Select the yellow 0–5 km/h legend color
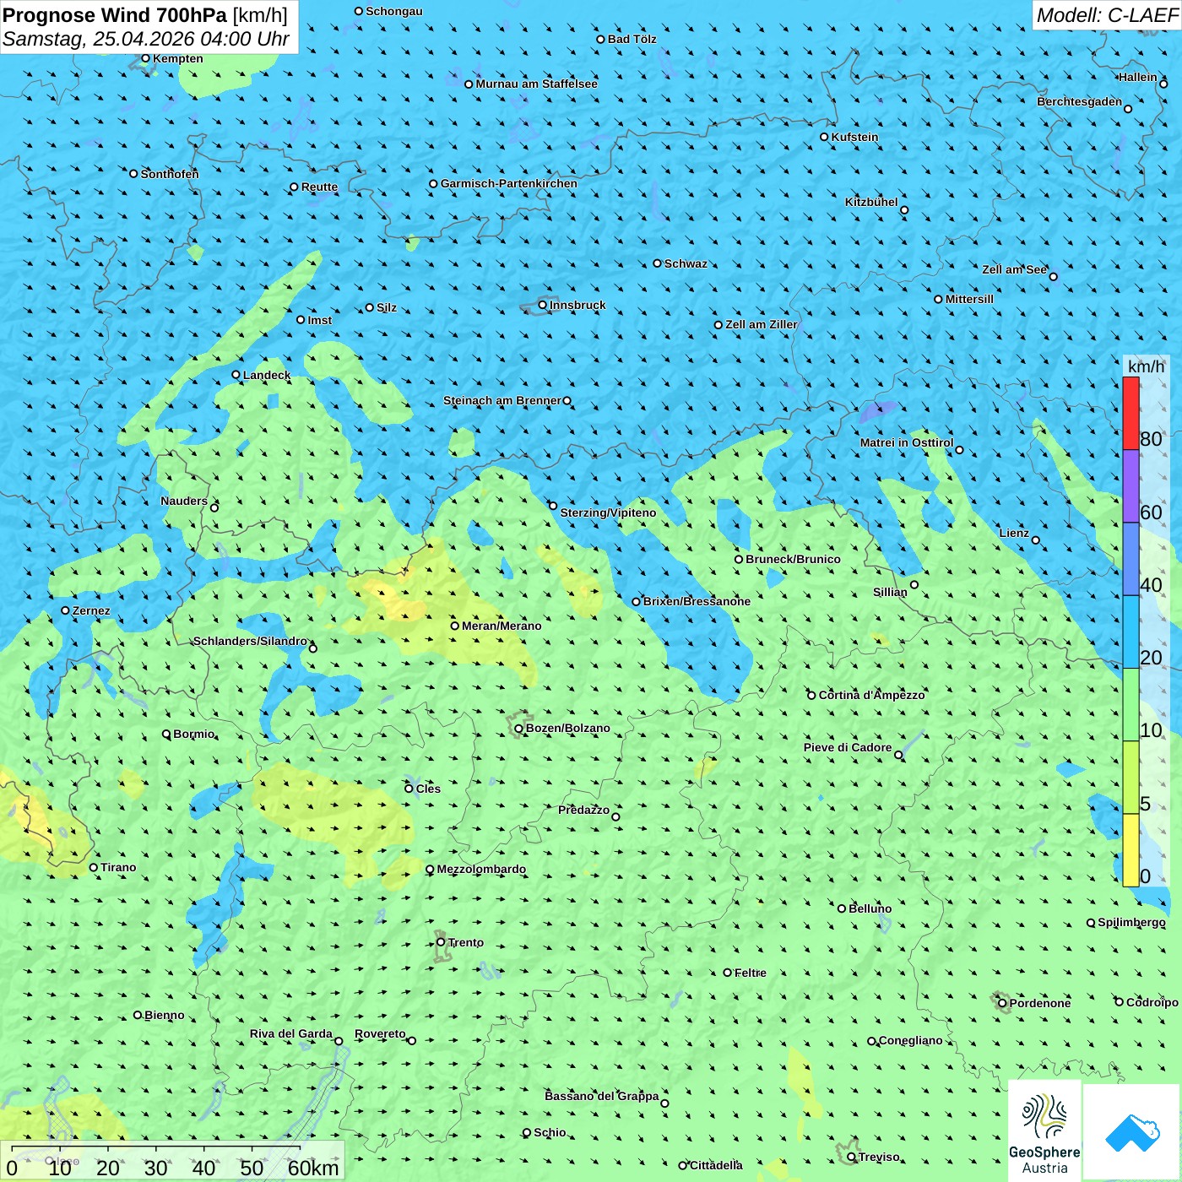This screenshot has height=1182, width=1182. click(1130, 850)
